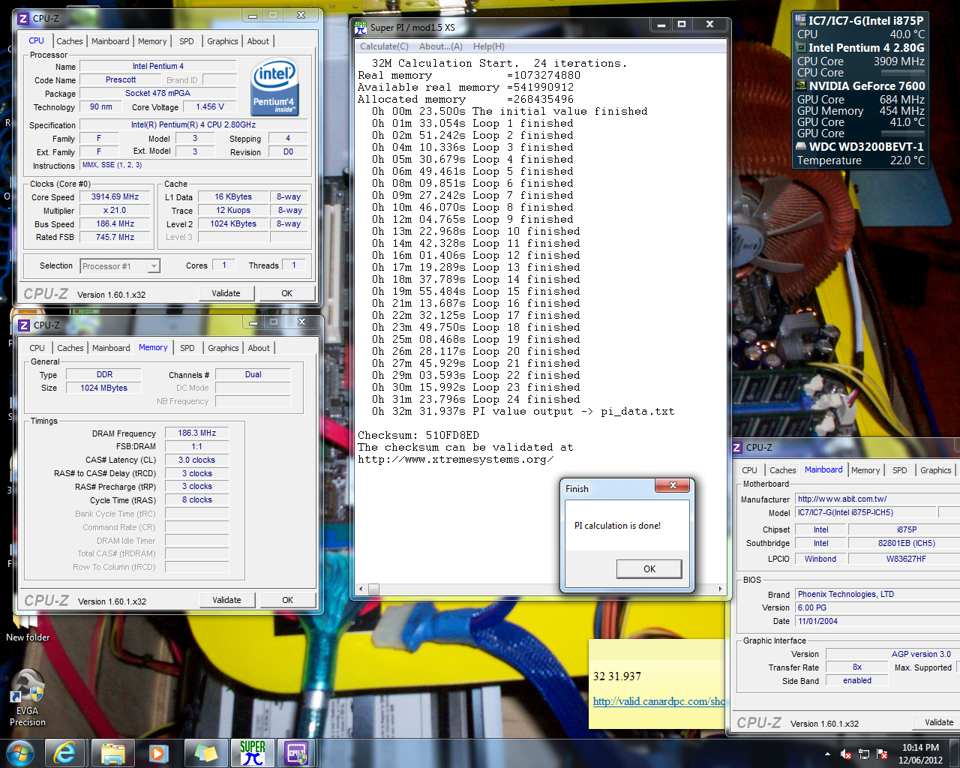
Task: Open Mainboard tab in top CPU-Z window
Action: pyautogui.click(x=110, y=41)
